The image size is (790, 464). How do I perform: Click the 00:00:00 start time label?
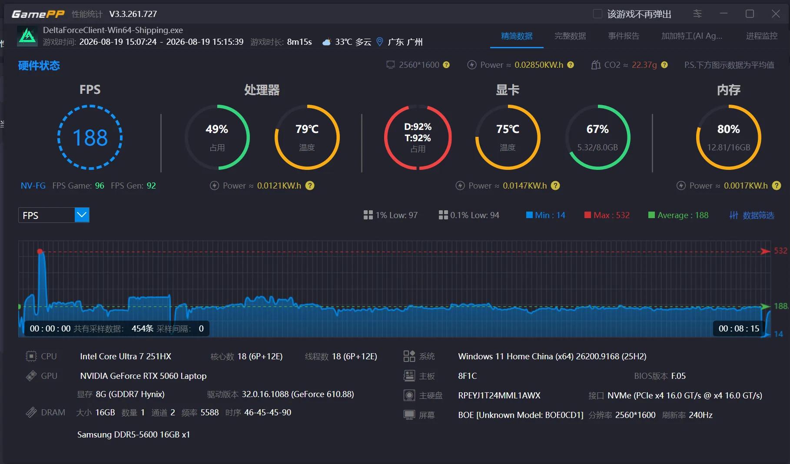(50, 328)
